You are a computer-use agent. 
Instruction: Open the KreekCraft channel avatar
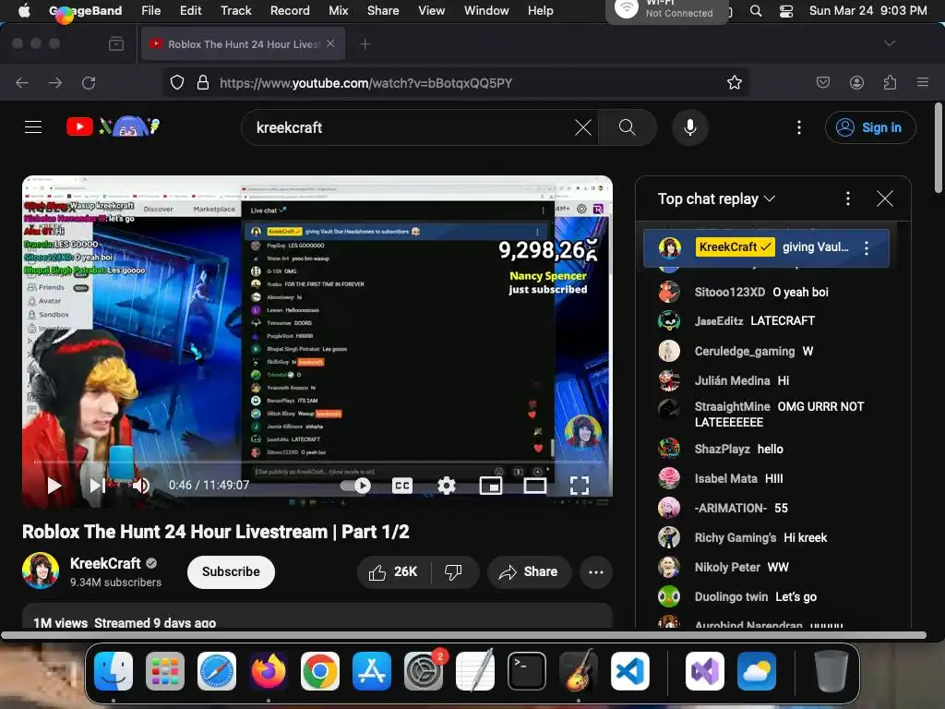point(41,570)
